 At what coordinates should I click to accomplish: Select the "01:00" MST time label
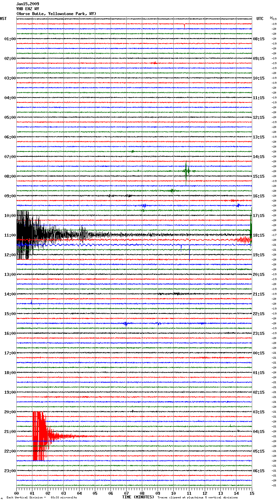click(10, 39)
